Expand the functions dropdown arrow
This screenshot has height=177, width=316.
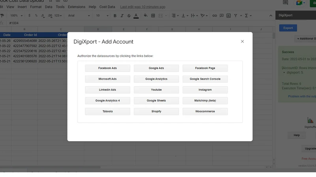(251, 16)
